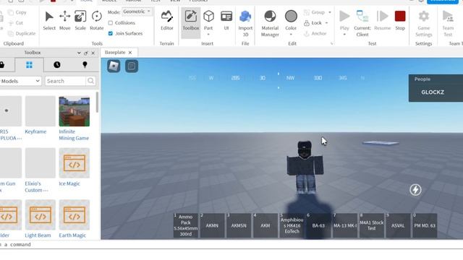Close the Toolbox panel

coord(93,53)
